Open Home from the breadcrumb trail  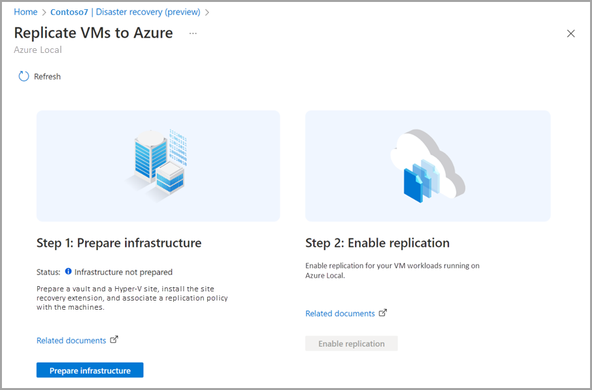[25, 12]
